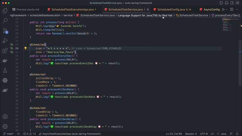The height and width of the screenshot is (136, 242).
Task: Open Customize Layout in title bar
Action: coord(237,3)
